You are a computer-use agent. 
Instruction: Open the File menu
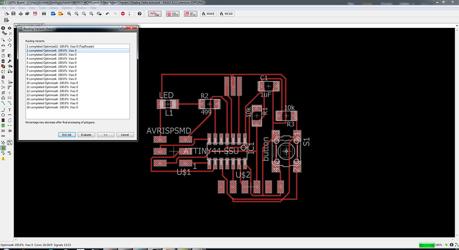pos(4,8)
